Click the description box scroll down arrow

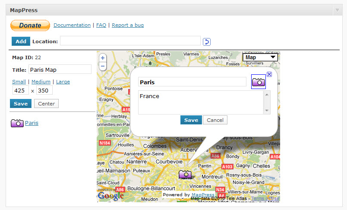[267, 111]
